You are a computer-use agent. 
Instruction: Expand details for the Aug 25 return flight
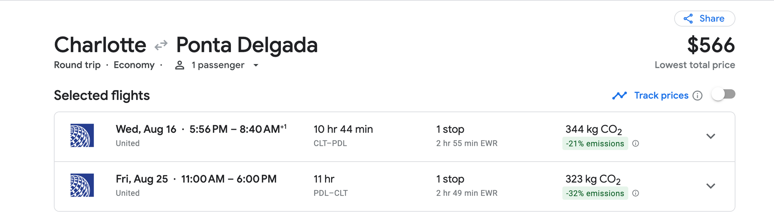[x=711, y=186]
